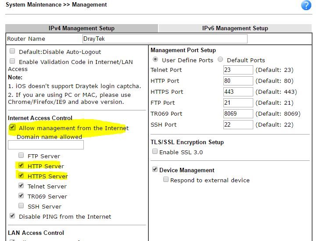Toggle Disable PING from the Internet

tap(12, 216)
